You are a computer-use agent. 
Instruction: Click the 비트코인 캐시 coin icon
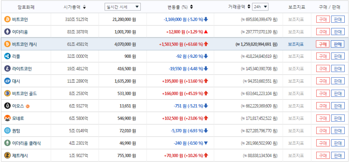pyautogui.click(x=7, y=44)
